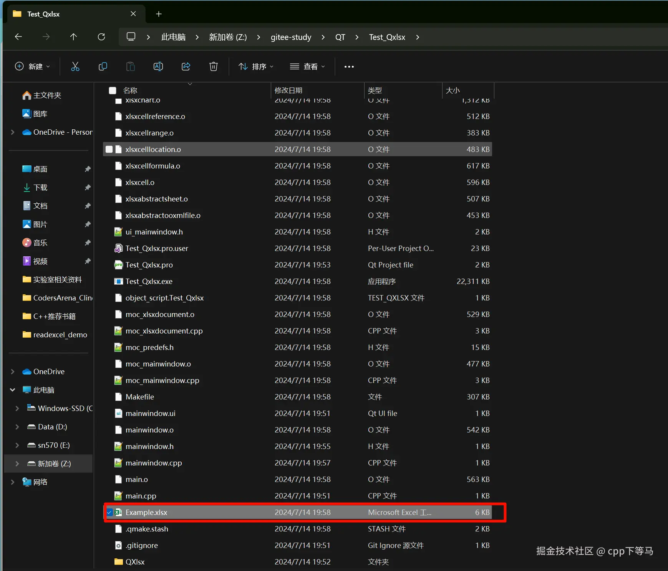Collapse the 此电脑 tree node
The width and height of the screenshot is (668, 571).
click(x=13, y=390)
